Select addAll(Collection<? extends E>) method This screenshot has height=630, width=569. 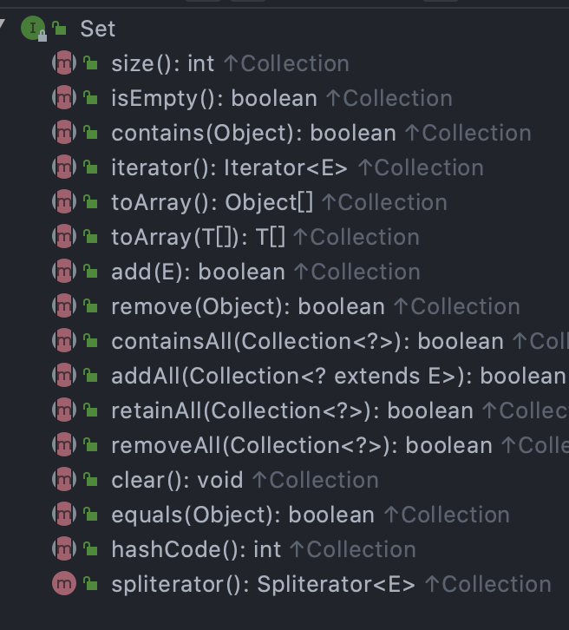pyautogui.click(x=340, y=376)
